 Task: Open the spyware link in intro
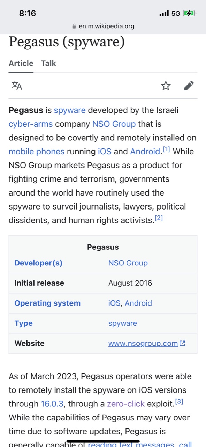(x=70, y=110)
